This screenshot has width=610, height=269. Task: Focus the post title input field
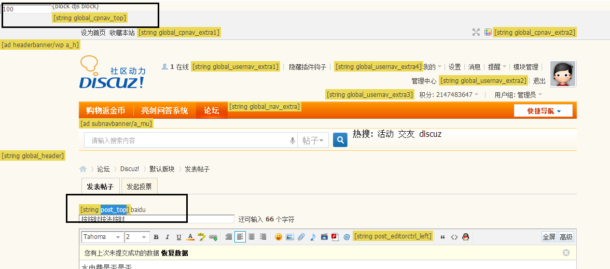pyautogui.click(x=157, y=219)
